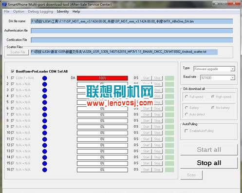
Task: Click port 16 blue status indicator
Action: [45, 170]
